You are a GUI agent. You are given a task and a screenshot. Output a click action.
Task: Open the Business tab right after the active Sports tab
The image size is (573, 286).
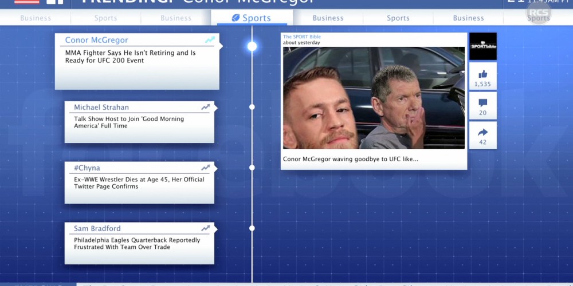(328, 18)
